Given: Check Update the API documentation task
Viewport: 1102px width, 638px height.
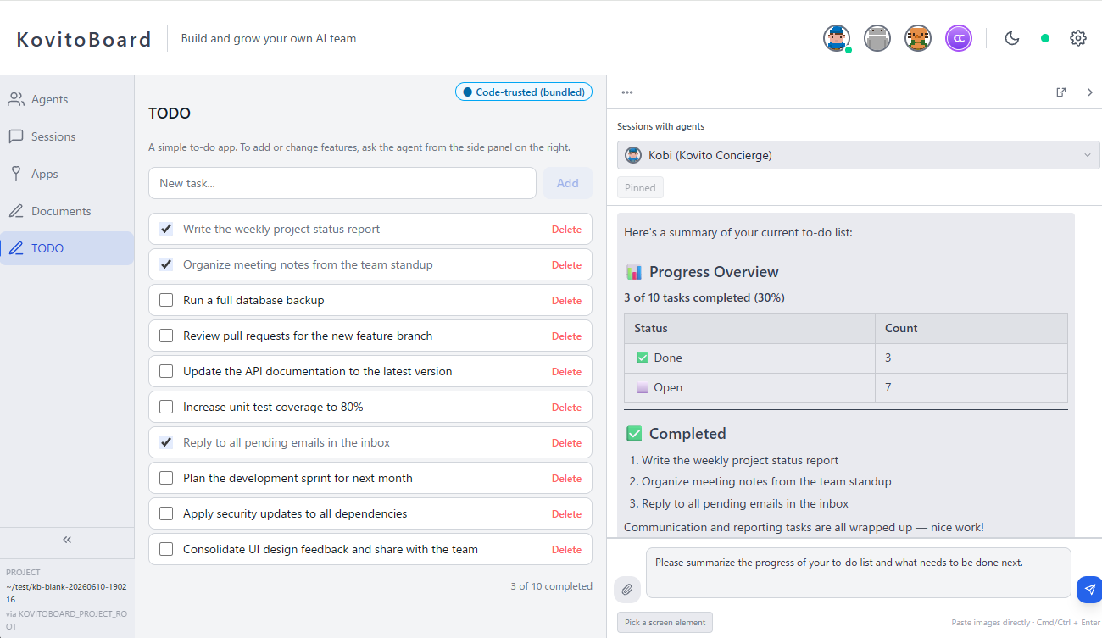Looking at the screenshot, I should [x=166, y=371].
